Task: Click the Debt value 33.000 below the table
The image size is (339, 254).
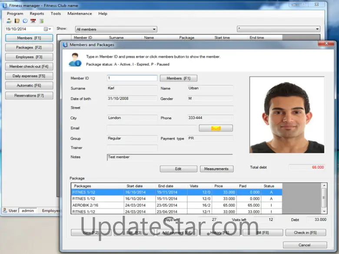Action: coord(317,219)
